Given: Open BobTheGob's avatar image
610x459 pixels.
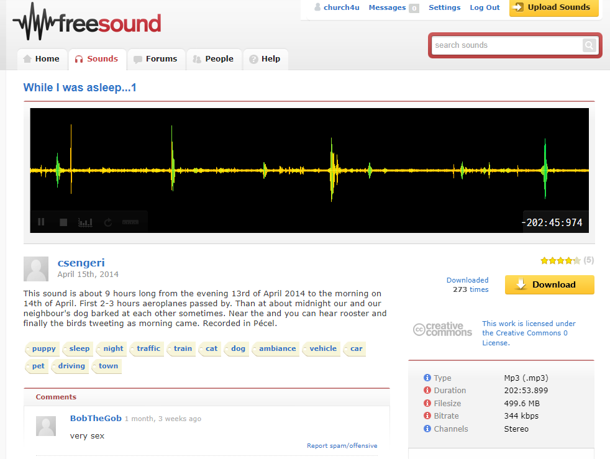Looking at the screenshot, I should coord(46,426).
